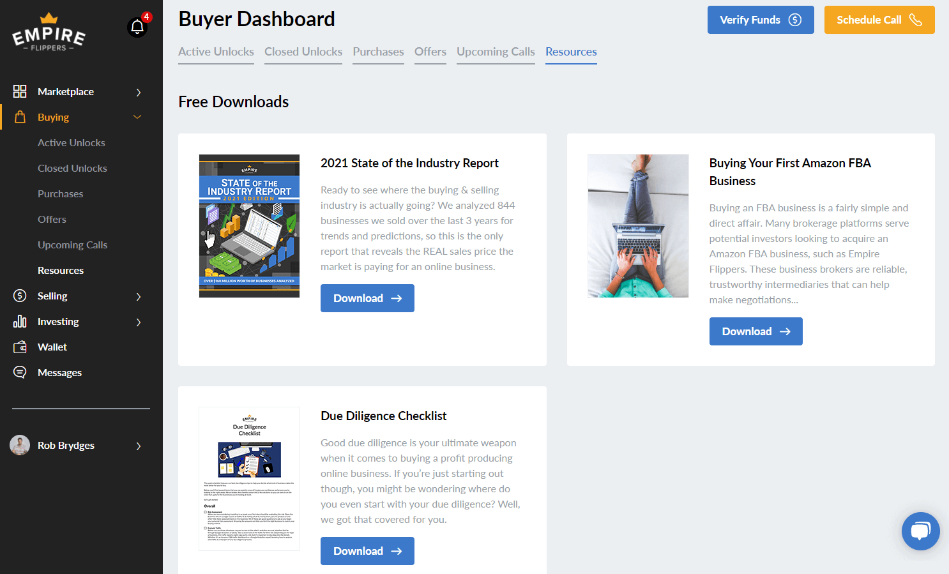Click Rob Brydges profile avatar
The height and width of the screenshot is (574, 949).
point(20,445)
